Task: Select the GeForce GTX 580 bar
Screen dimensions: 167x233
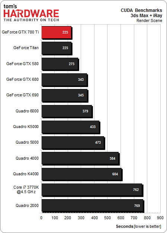Action: (60, 64)
